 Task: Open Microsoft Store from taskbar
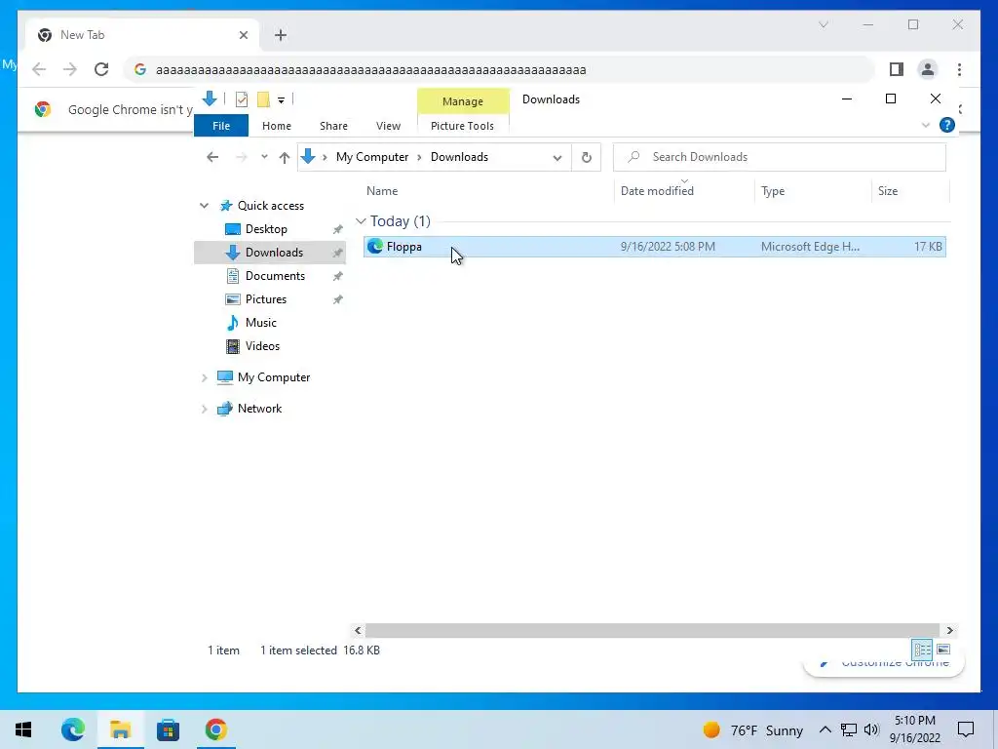point(168,729)
